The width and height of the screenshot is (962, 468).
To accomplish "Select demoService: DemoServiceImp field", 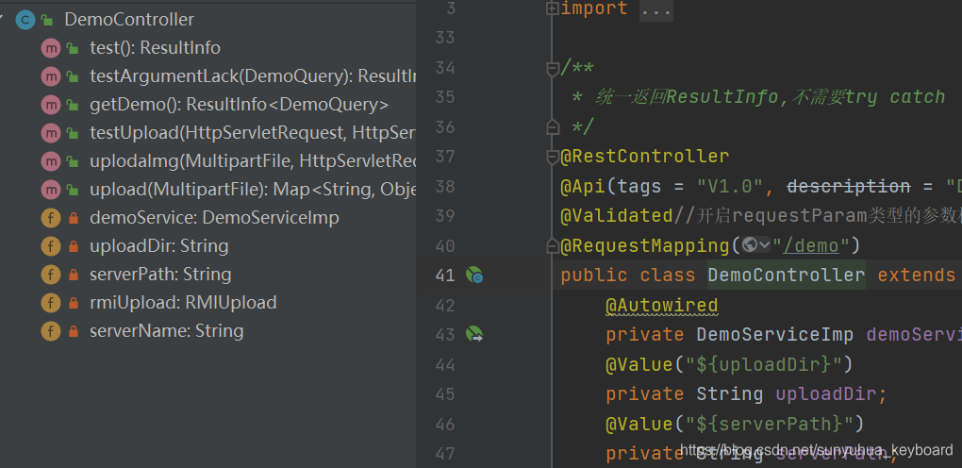I will (x=214, y=218).
